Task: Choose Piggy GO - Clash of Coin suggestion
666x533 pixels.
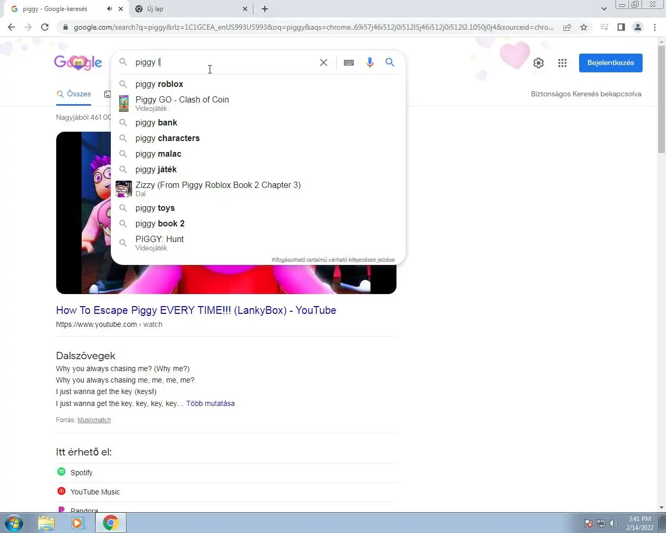Action: click(258, 103)
